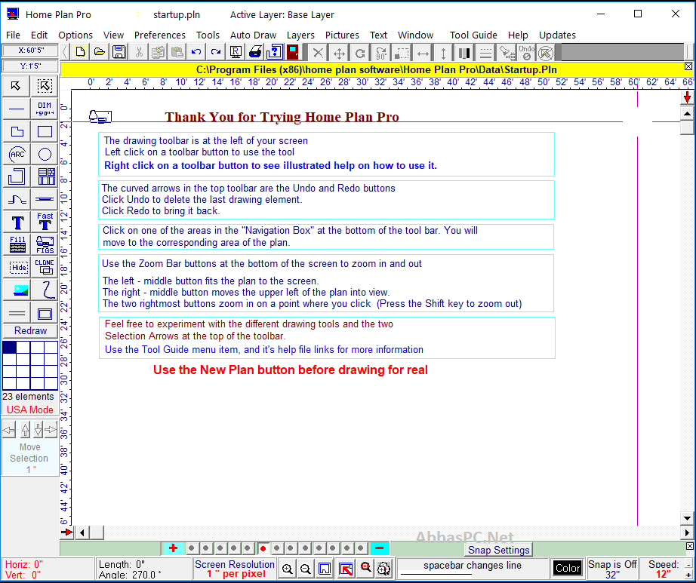The height and width of the screenshot is (583, 696).
Task: Click the spacebar changes line style box
Action: [x=472, y=569]
